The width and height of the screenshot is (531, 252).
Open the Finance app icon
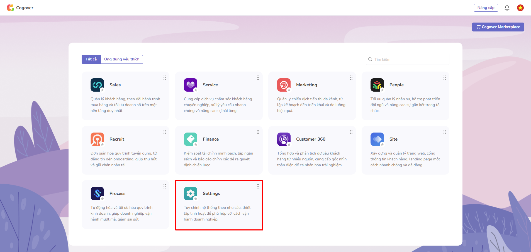[x=191, y=139]
